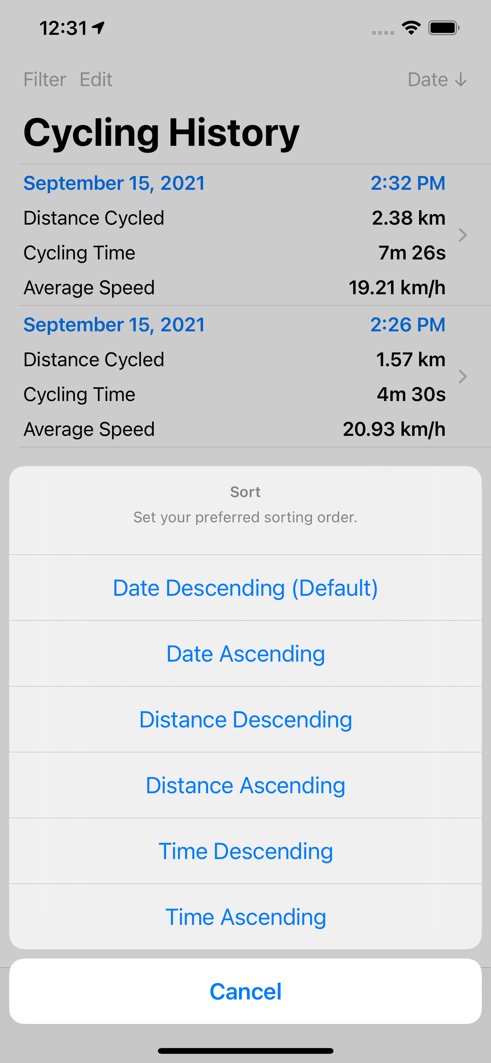Cancel the Sort action sheet
The width and height of the screenshot is (491, 1063).
245,991
